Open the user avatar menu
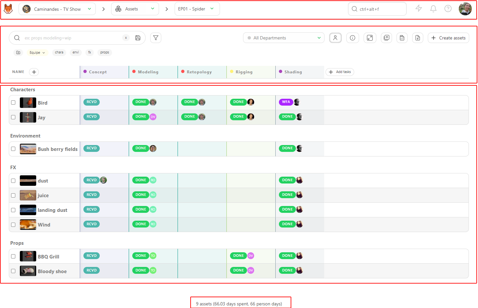Screen dimensions: 478x308 [465, 9]
